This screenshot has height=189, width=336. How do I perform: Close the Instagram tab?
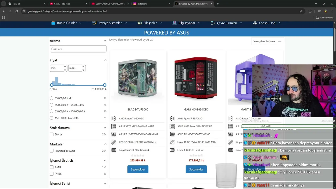click(170, 4)
